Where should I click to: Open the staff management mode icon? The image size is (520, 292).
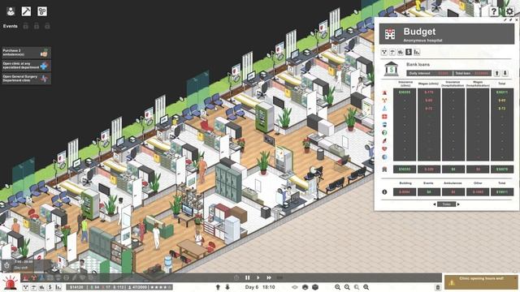click(11, 11)
